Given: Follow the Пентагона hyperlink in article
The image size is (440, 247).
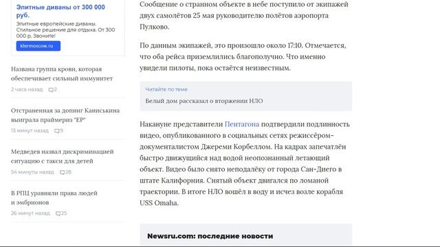Looking at the screenshot, I should pos(242,124).
